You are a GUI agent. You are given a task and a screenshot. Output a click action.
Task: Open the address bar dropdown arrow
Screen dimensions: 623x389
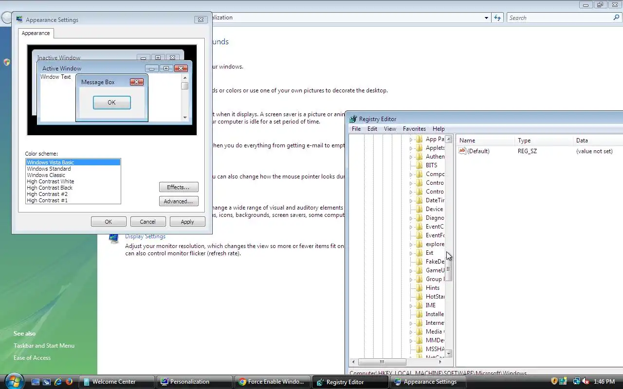click(x=486, y=18)
